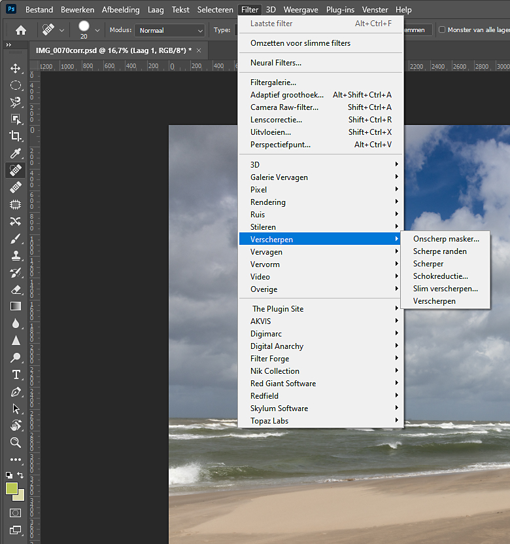Click the green foreground color swatch
Viewport: 510px width, 544px height.
12,488
